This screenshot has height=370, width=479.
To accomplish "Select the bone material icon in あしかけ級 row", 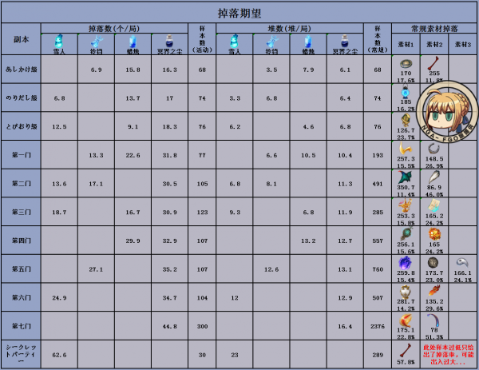I will click(x=433, y=63).
